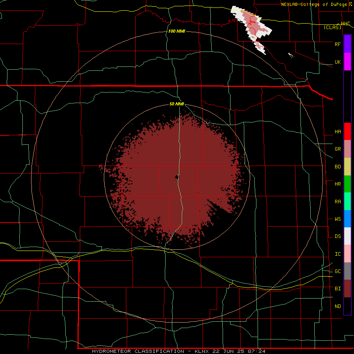Image resolution: width=354 pixels, height=354 pixels.
Task: Click the DS legend label
Action: (337, 236)
